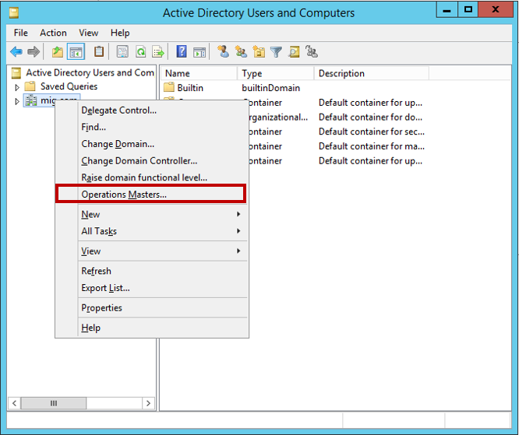This screenshot has width=519, height=435.
Task: Click the Builtin folder icon in list
Action: 169,88
